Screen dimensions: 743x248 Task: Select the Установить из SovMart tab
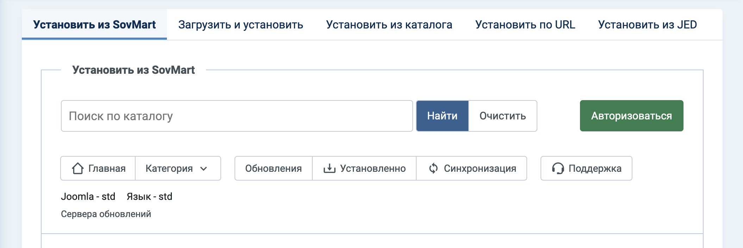(94, 24)
